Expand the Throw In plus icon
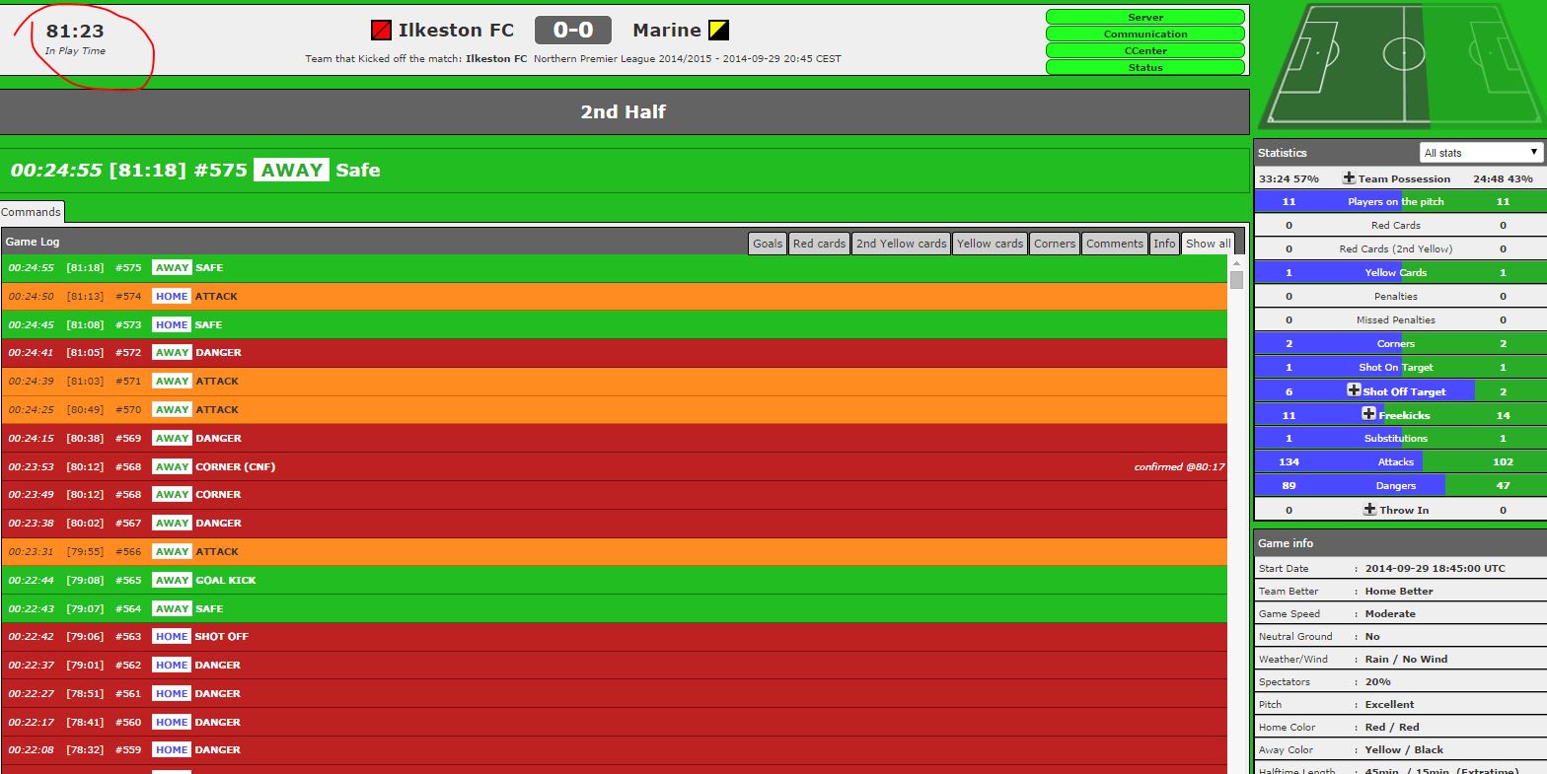This screenshot has height=774, width=1547. point(1369,510)
